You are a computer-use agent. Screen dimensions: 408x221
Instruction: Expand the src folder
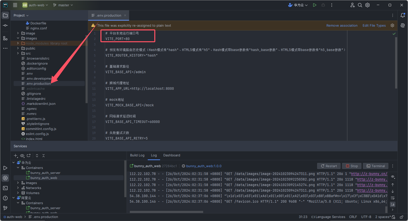(18, 53)
